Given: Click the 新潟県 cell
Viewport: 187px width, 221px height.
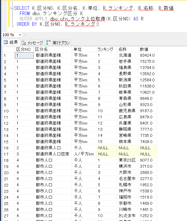Looking at the screenshot, I should click(x=127, y=80).
